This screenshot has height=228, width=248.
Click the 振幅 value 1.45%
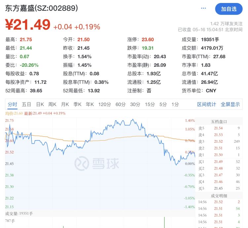[84, 65]
